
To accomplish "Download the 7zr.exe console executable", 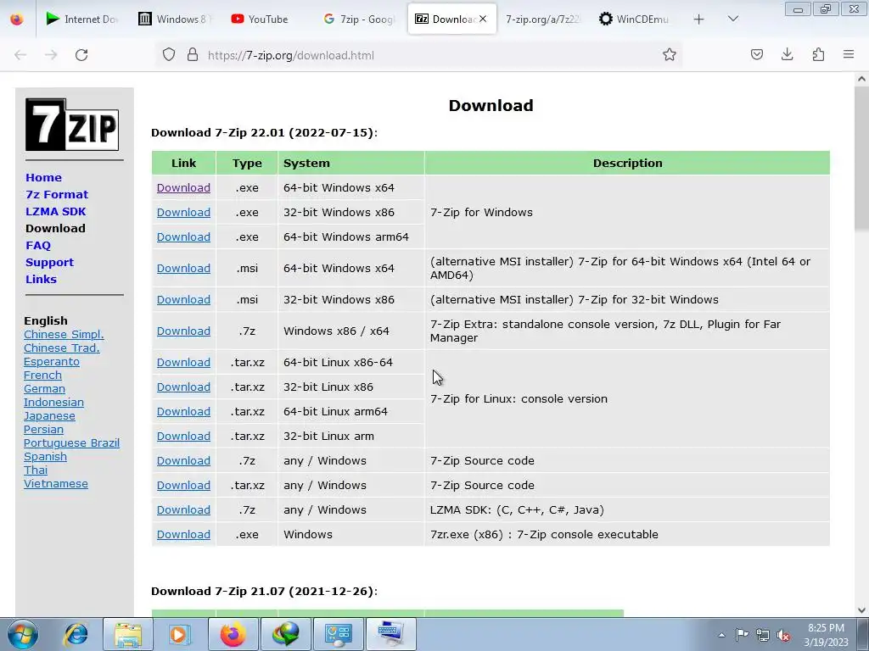I will click(x=183, y=534).
